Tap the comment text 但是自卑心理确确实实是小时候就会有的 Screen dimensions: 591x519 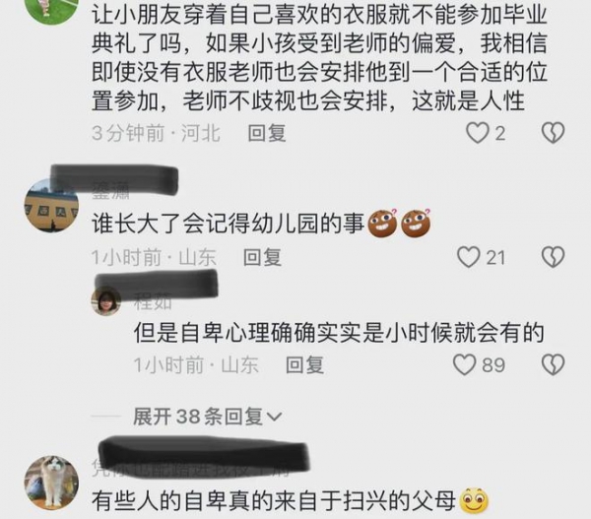point(339,333)
